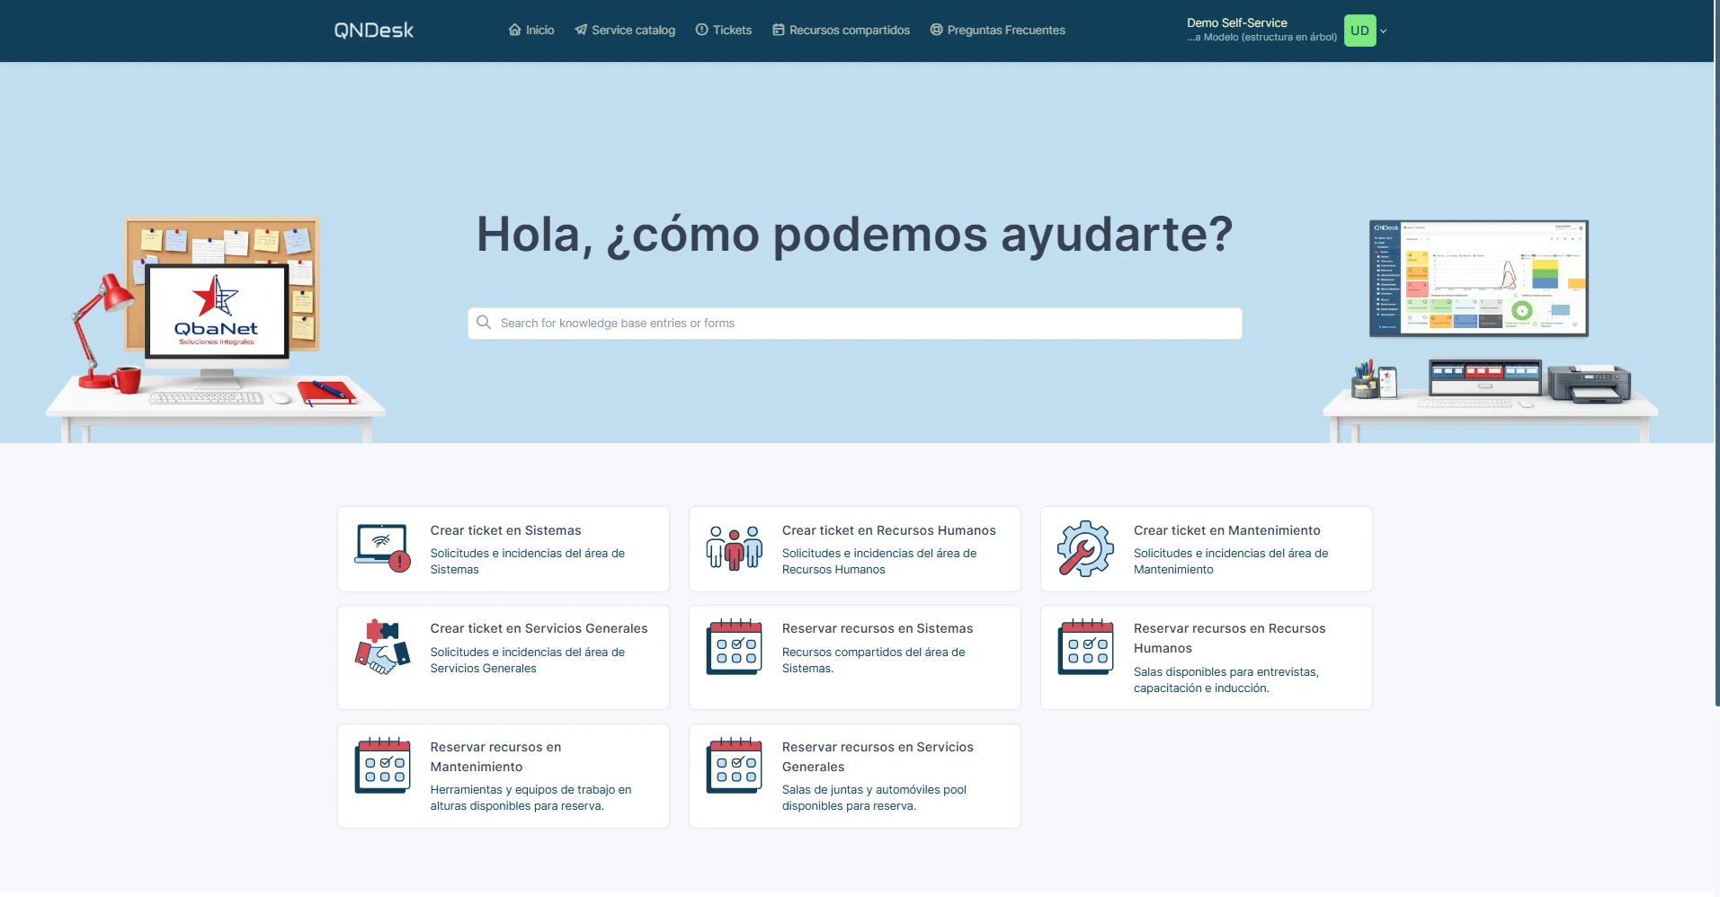Image resolution: width=1720 pixels, height=897 pixels.
Task: Open the Inicio home menu item
Action: coord(531,30)
